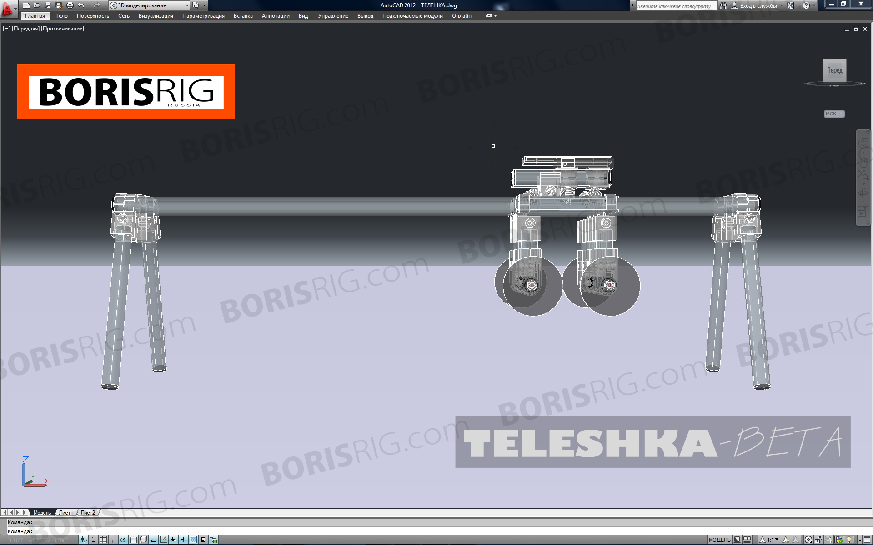Click the viewport [−] controls label
Image resolution: width=873 pixels, height=545 pixels.
[7, 29]
